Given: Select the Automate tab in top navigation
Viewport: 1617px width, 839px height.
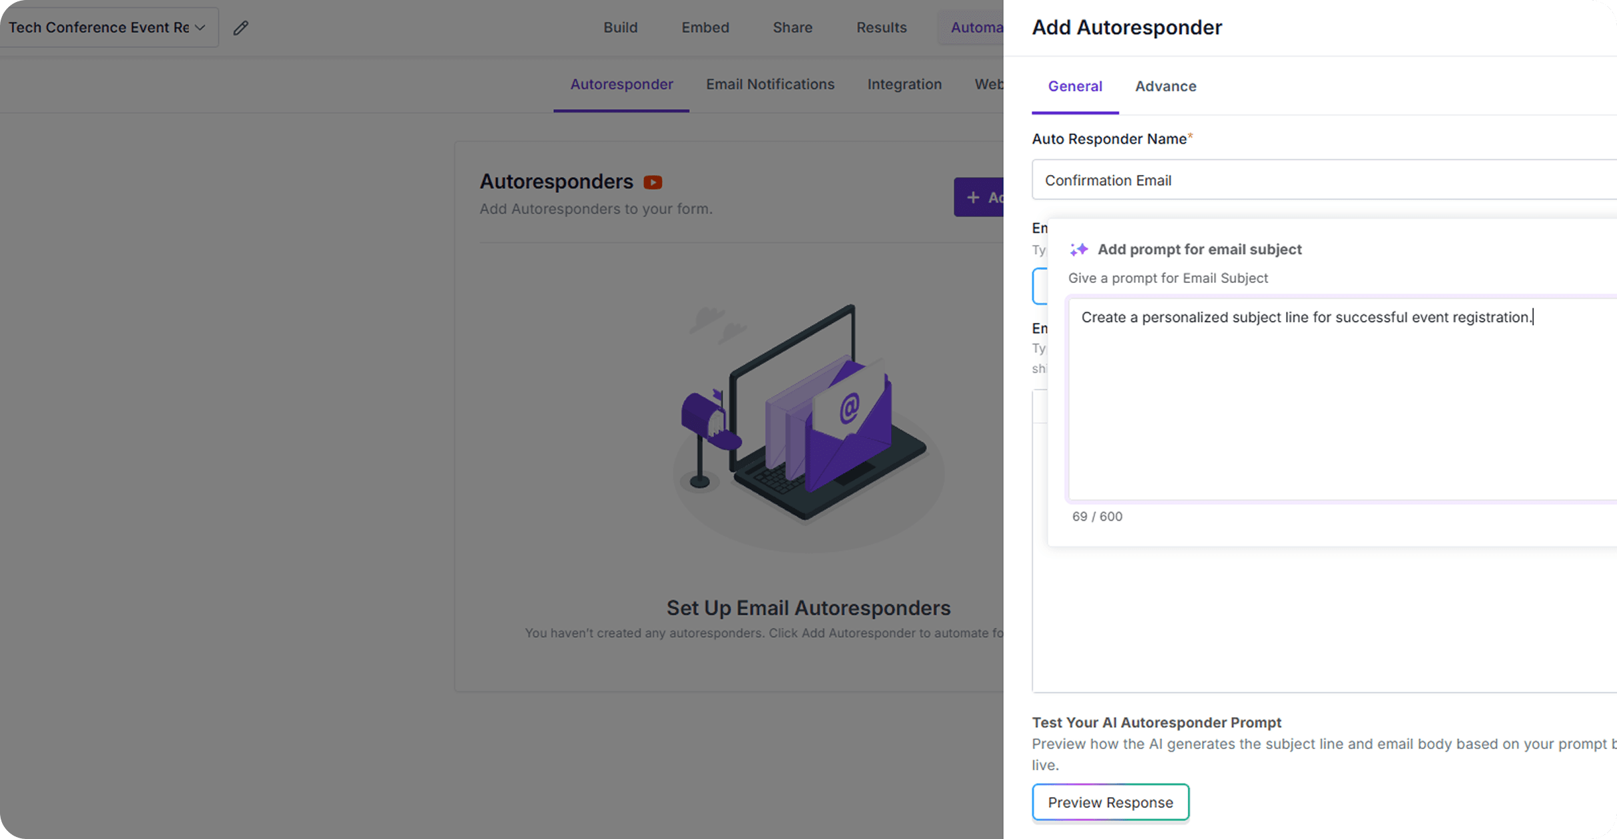Looking at the screenshot, I should [x=975, y=28].
